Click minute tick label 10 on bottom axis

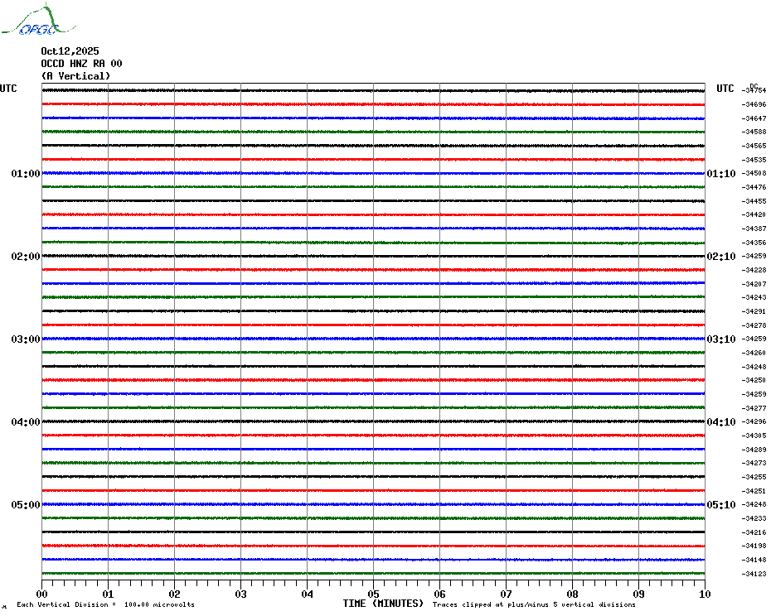pyautogui.click(x=704, y=594)
